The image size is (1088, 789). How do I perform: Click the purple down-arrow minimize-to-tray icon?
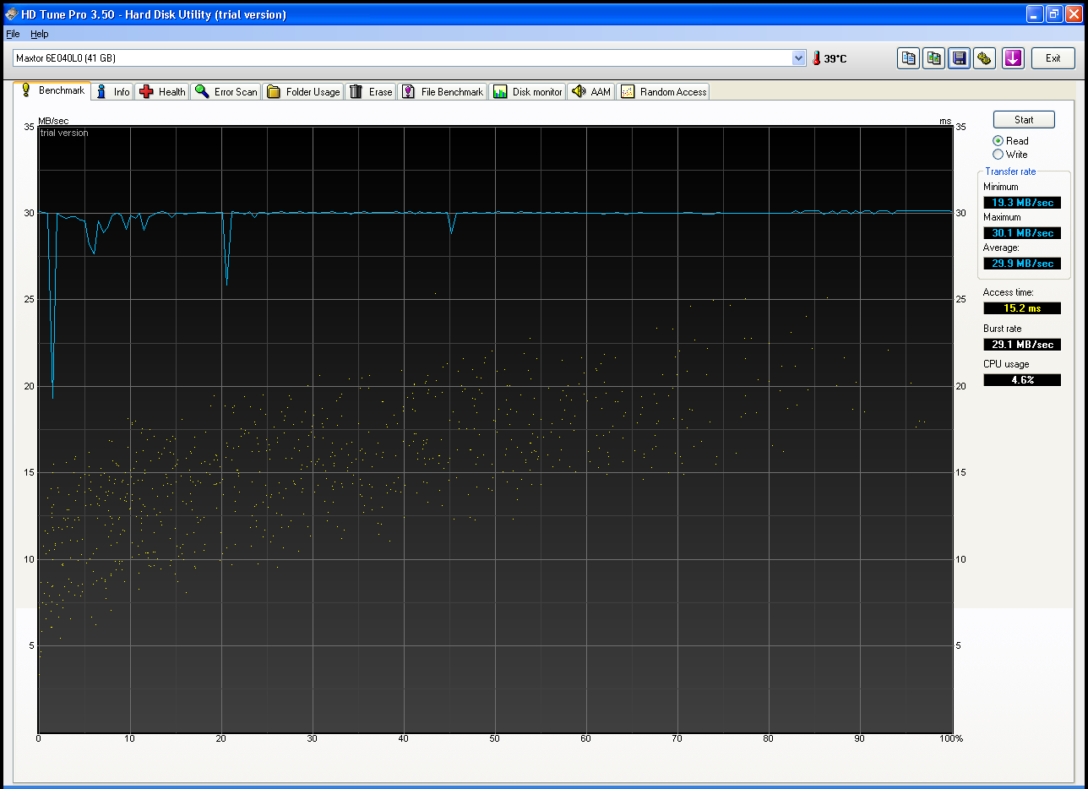(1013, 58)
